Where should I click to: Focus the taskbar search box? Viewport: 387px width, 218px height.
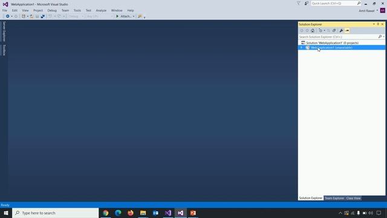[x=55, y=213]
